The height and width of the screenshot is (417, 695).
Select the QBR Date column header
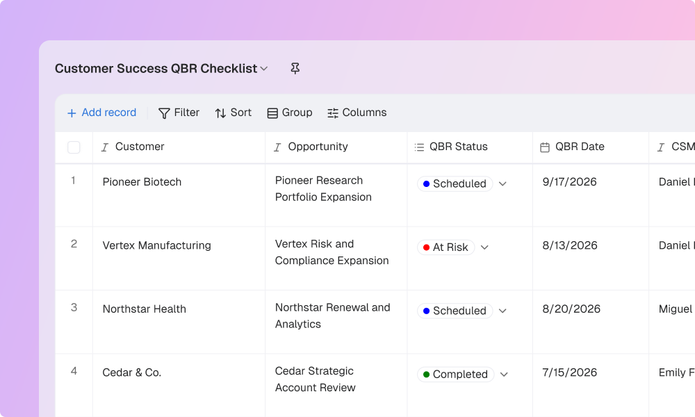pos(590,147)
